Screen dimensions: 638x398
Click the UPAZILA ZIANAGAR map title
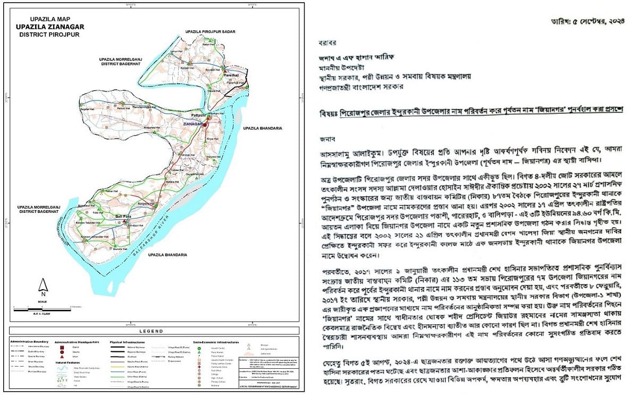[x=51, y=25]
